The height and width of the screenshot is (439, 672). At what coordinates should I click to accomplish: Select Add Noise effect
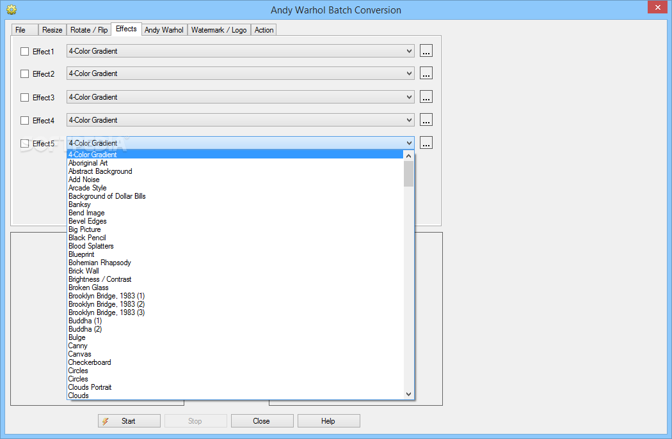pos(235,180)
